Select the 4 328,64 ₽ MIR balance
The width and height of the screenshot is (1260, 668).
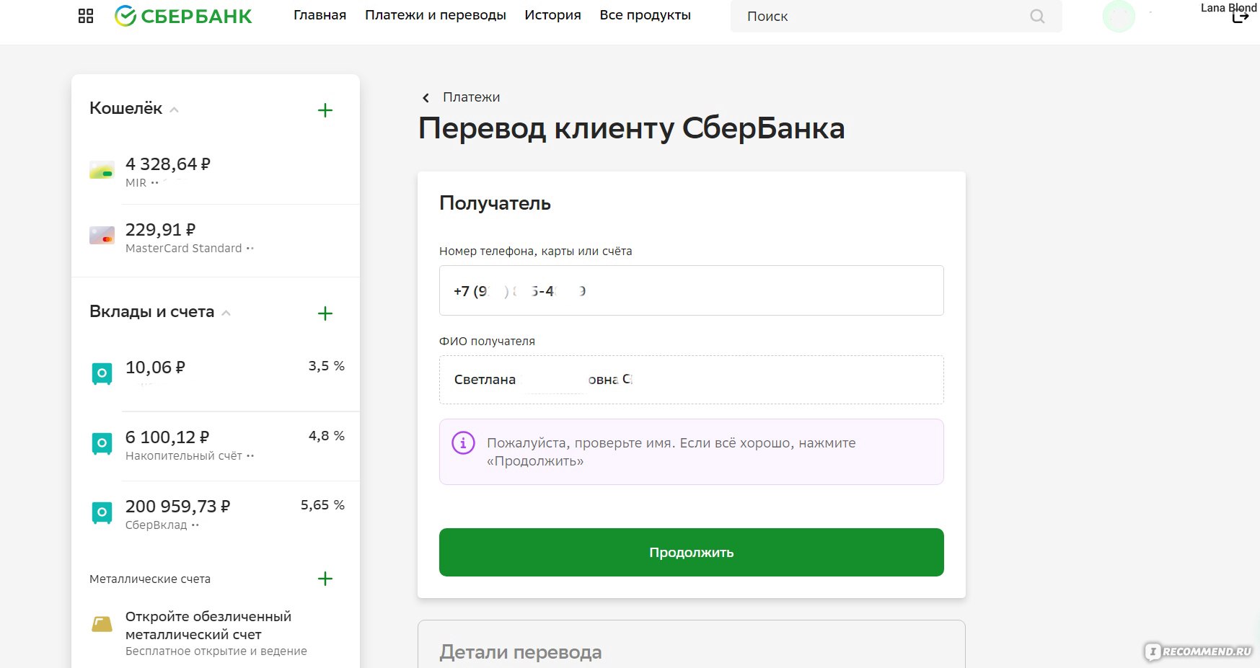coord(167,164)
